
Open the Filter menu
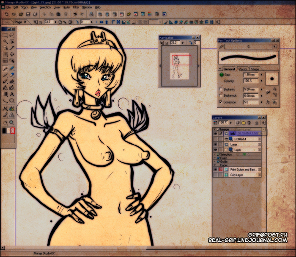coord(76,7)
